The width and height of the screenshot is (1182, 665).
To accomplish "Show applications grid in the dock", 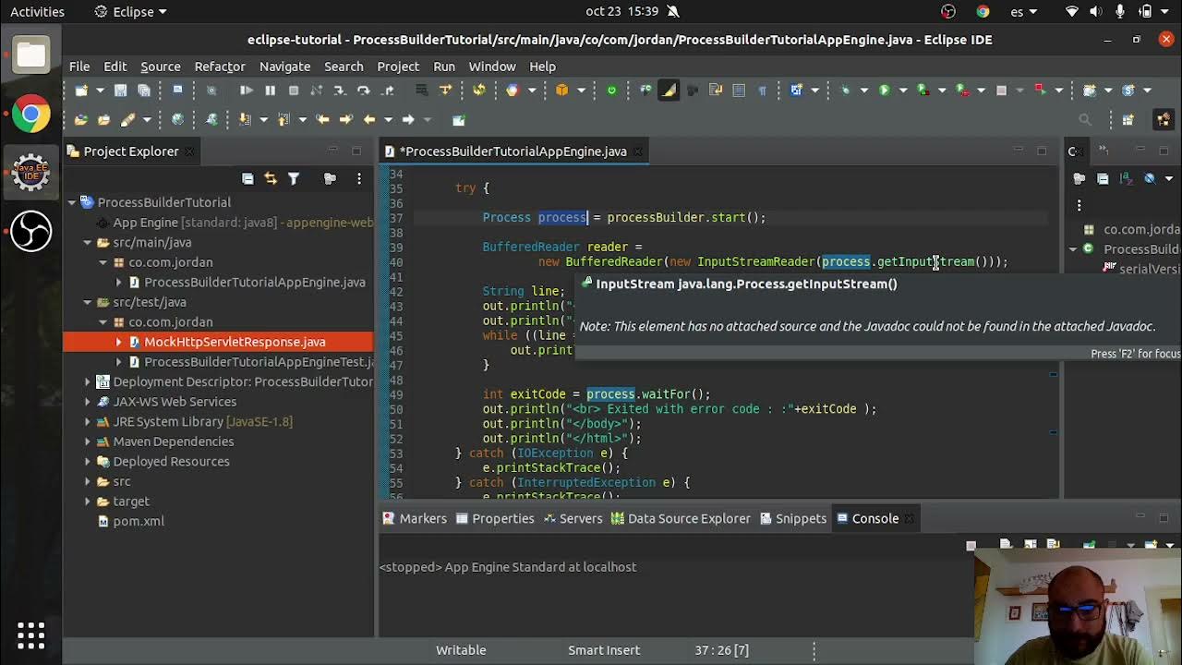I will point(30,635).
